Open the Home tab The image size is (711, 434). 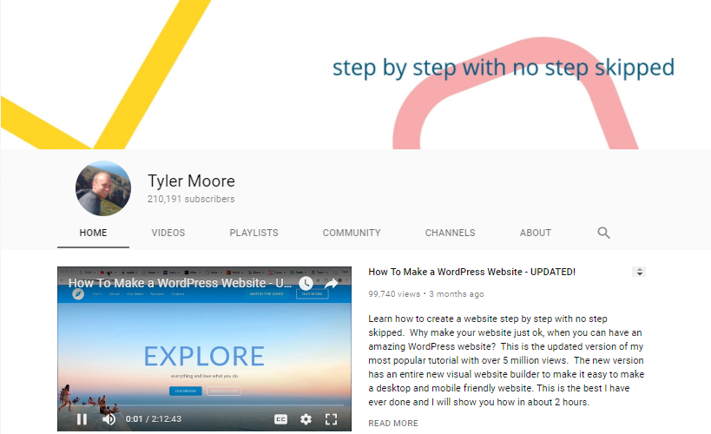[93, 233]
